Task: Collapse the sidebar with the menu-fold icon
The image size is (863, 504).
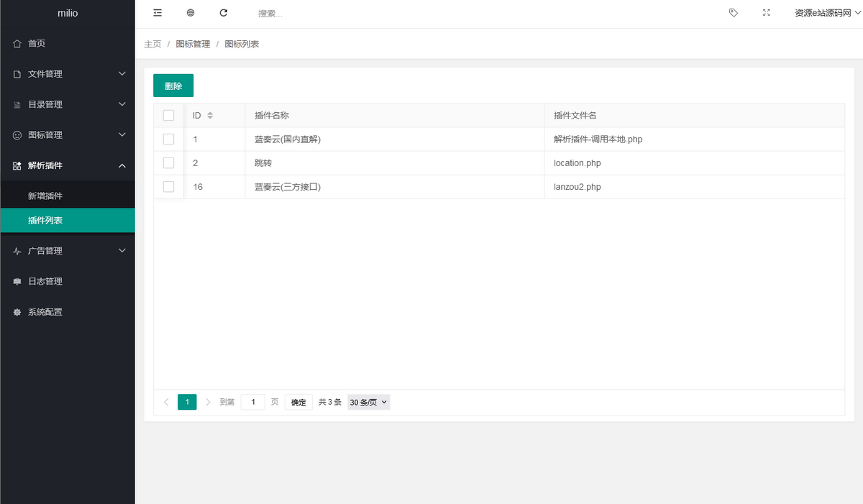Action: tap(157, 13)
